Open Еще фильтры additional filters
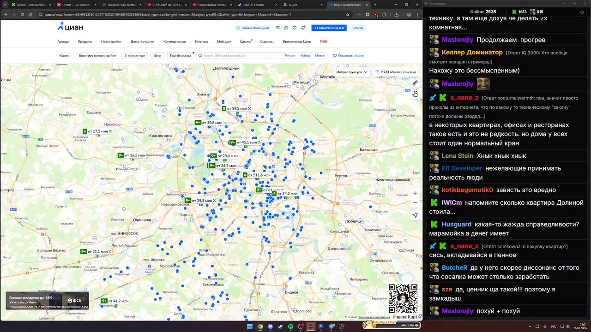The height and width of the screenshot is (332, 591). point(180,55)
